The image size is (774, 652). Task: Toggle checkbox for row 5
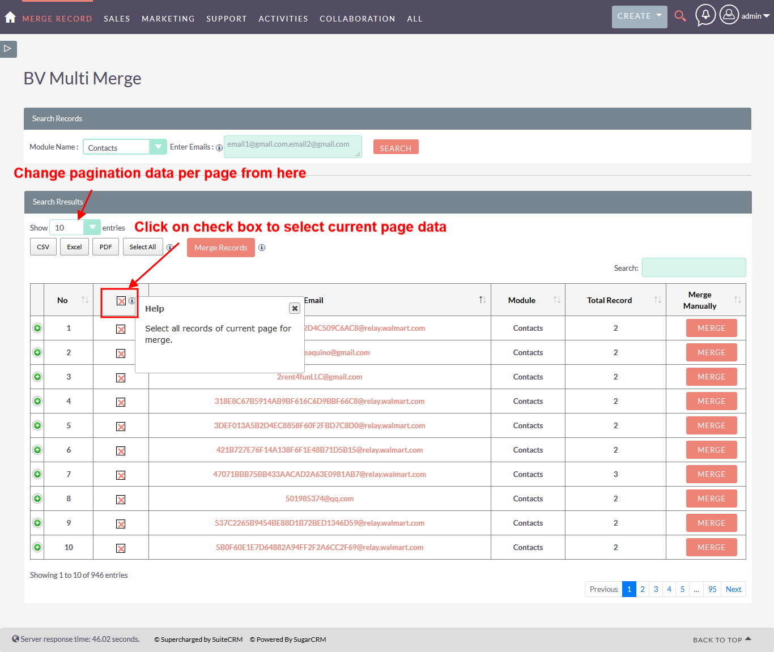pos(121,427)
